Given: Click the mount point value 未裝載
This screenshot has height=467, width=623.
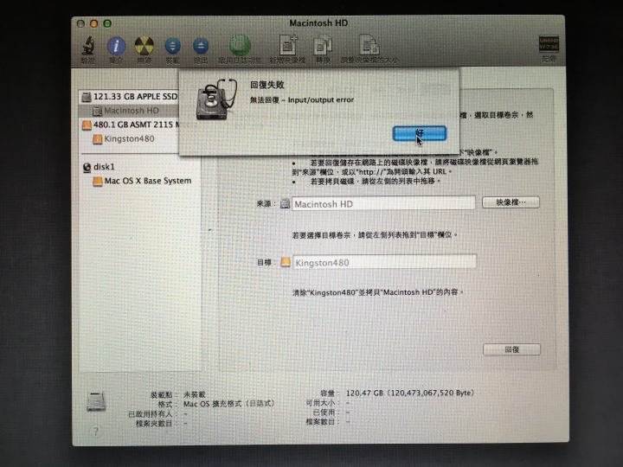Looking at the screenshot, I should (195, 394).
